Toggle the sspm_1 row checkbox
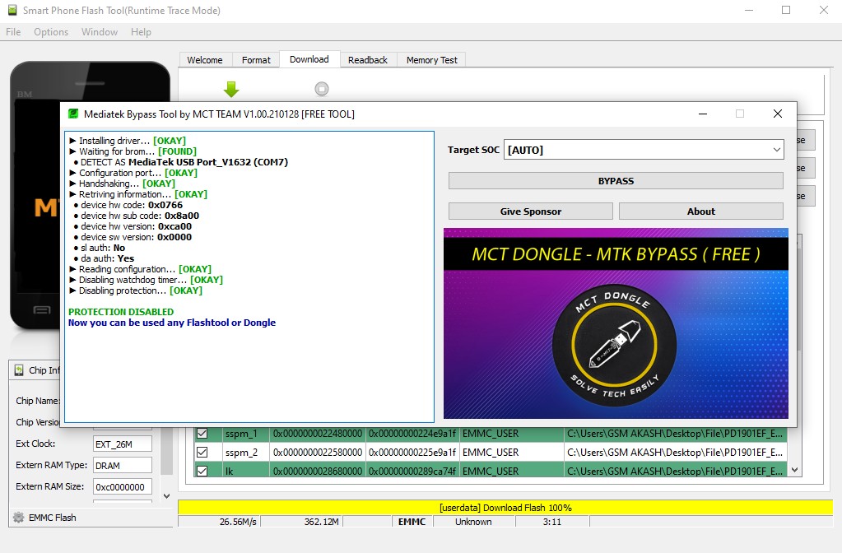Image resolution: width=842 pixels, height=553 pixels. (x=202, y=434)
